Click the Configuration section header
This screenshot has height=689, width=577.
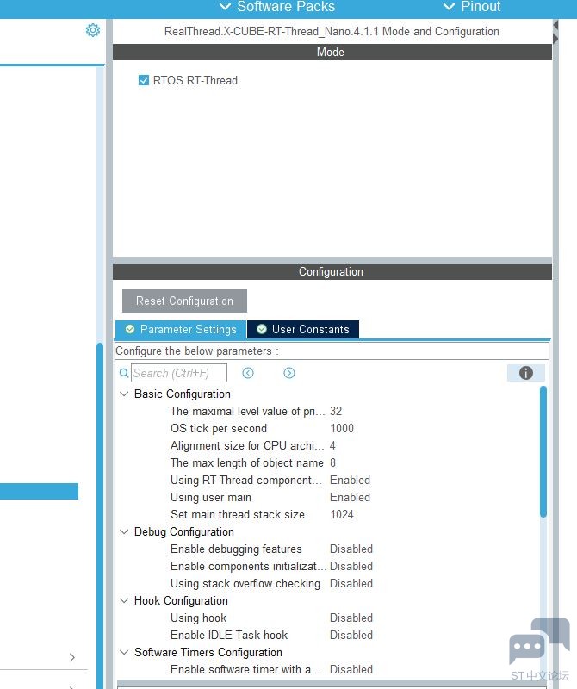coord(332,271)
